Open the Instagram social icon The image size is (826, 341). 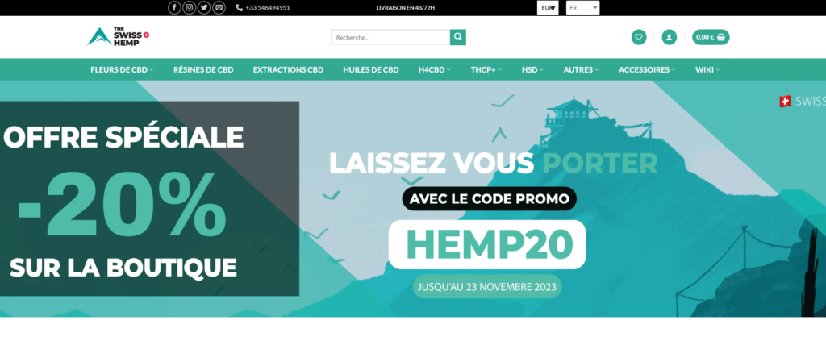pyautogui.click(x=189, y=8)
